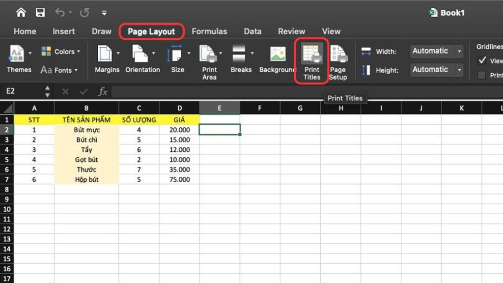Open the theme Fonts menu

pyautogui.click(x=59, y=70)
